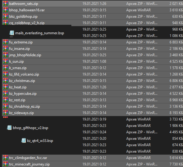183x167 pixels.
Task: Click the 8 193 КБ size of kz_sideways.zip
Action: [x=176, y=113]
